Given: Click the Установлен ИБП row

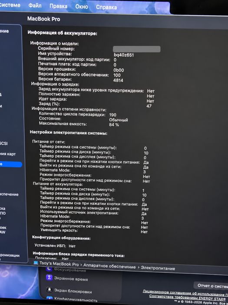Looking at the screenshot, I should [x=55, y=246].
